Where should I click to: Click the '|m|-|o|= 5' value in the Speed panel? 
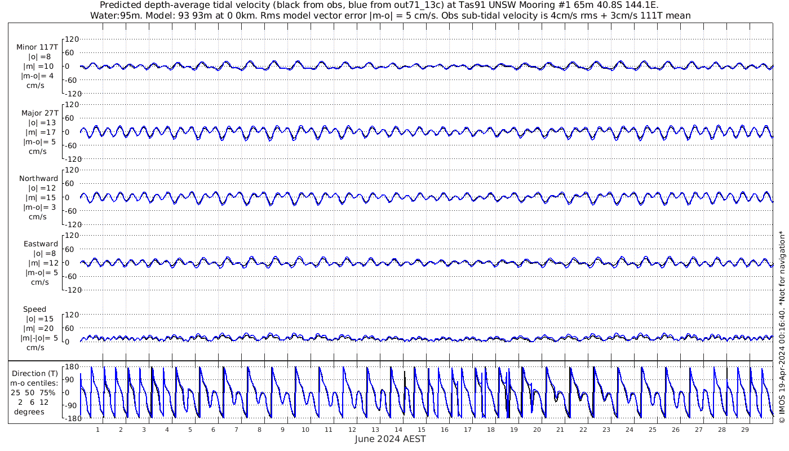[39, 338]
